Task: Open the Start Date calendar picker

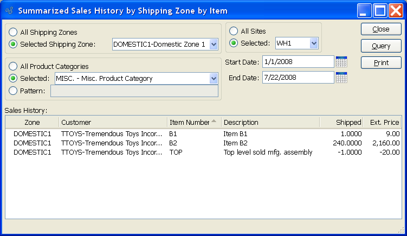Action: point(341,62)
